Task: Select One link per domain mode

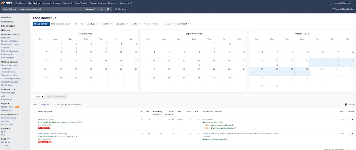Action: point(61,24)
